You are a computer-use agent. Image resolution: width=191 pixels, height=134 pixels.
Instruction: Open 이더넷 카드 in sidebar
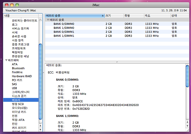click(x=19, y=112)
